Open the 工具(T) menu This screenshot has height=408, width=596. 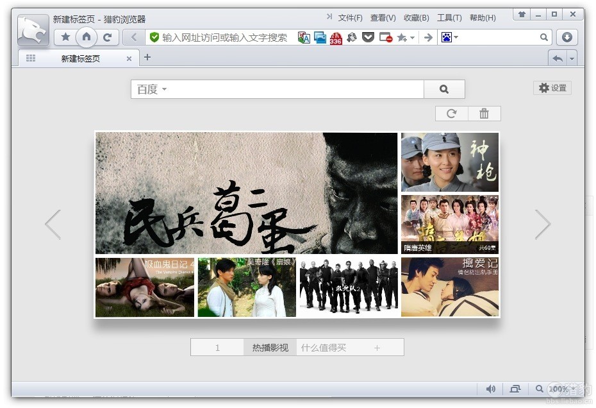tap(449, 18)
